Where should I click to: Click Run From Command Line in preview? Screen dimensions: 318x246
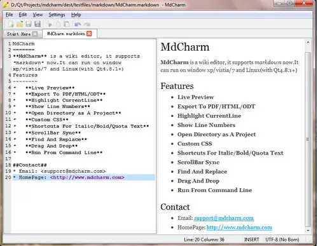[x=214, y=190]
